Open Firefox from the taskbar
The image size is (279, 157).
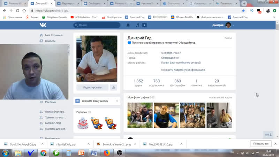tap(107, 153)
